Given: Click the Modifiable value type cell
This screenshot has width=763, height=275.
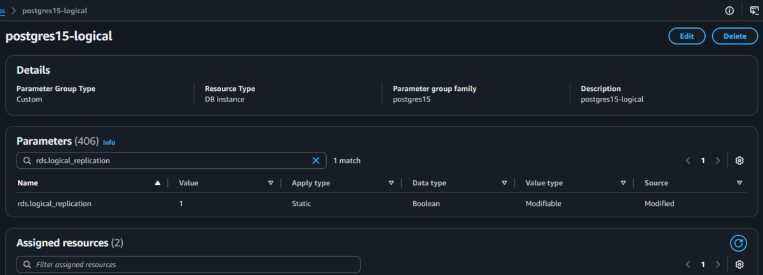Looking at the screenshot, I should [544, 204].
